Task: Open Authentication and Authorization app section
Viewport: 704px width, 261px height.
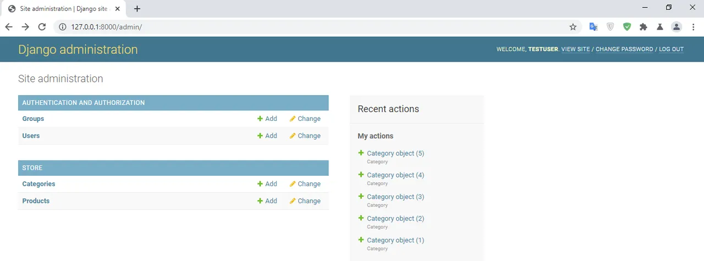Action: pyautogui.click(x=84, y=103)
